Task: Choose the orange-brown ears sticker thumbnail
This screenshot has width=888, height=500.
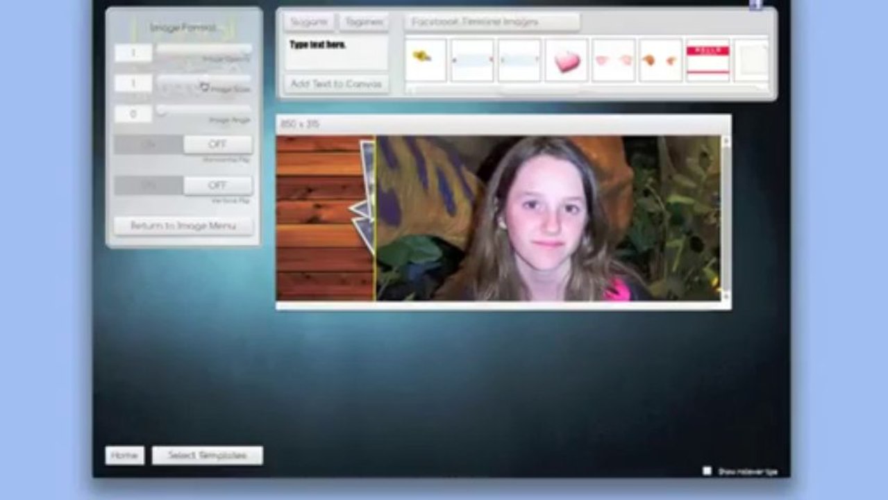Action: 661,60
